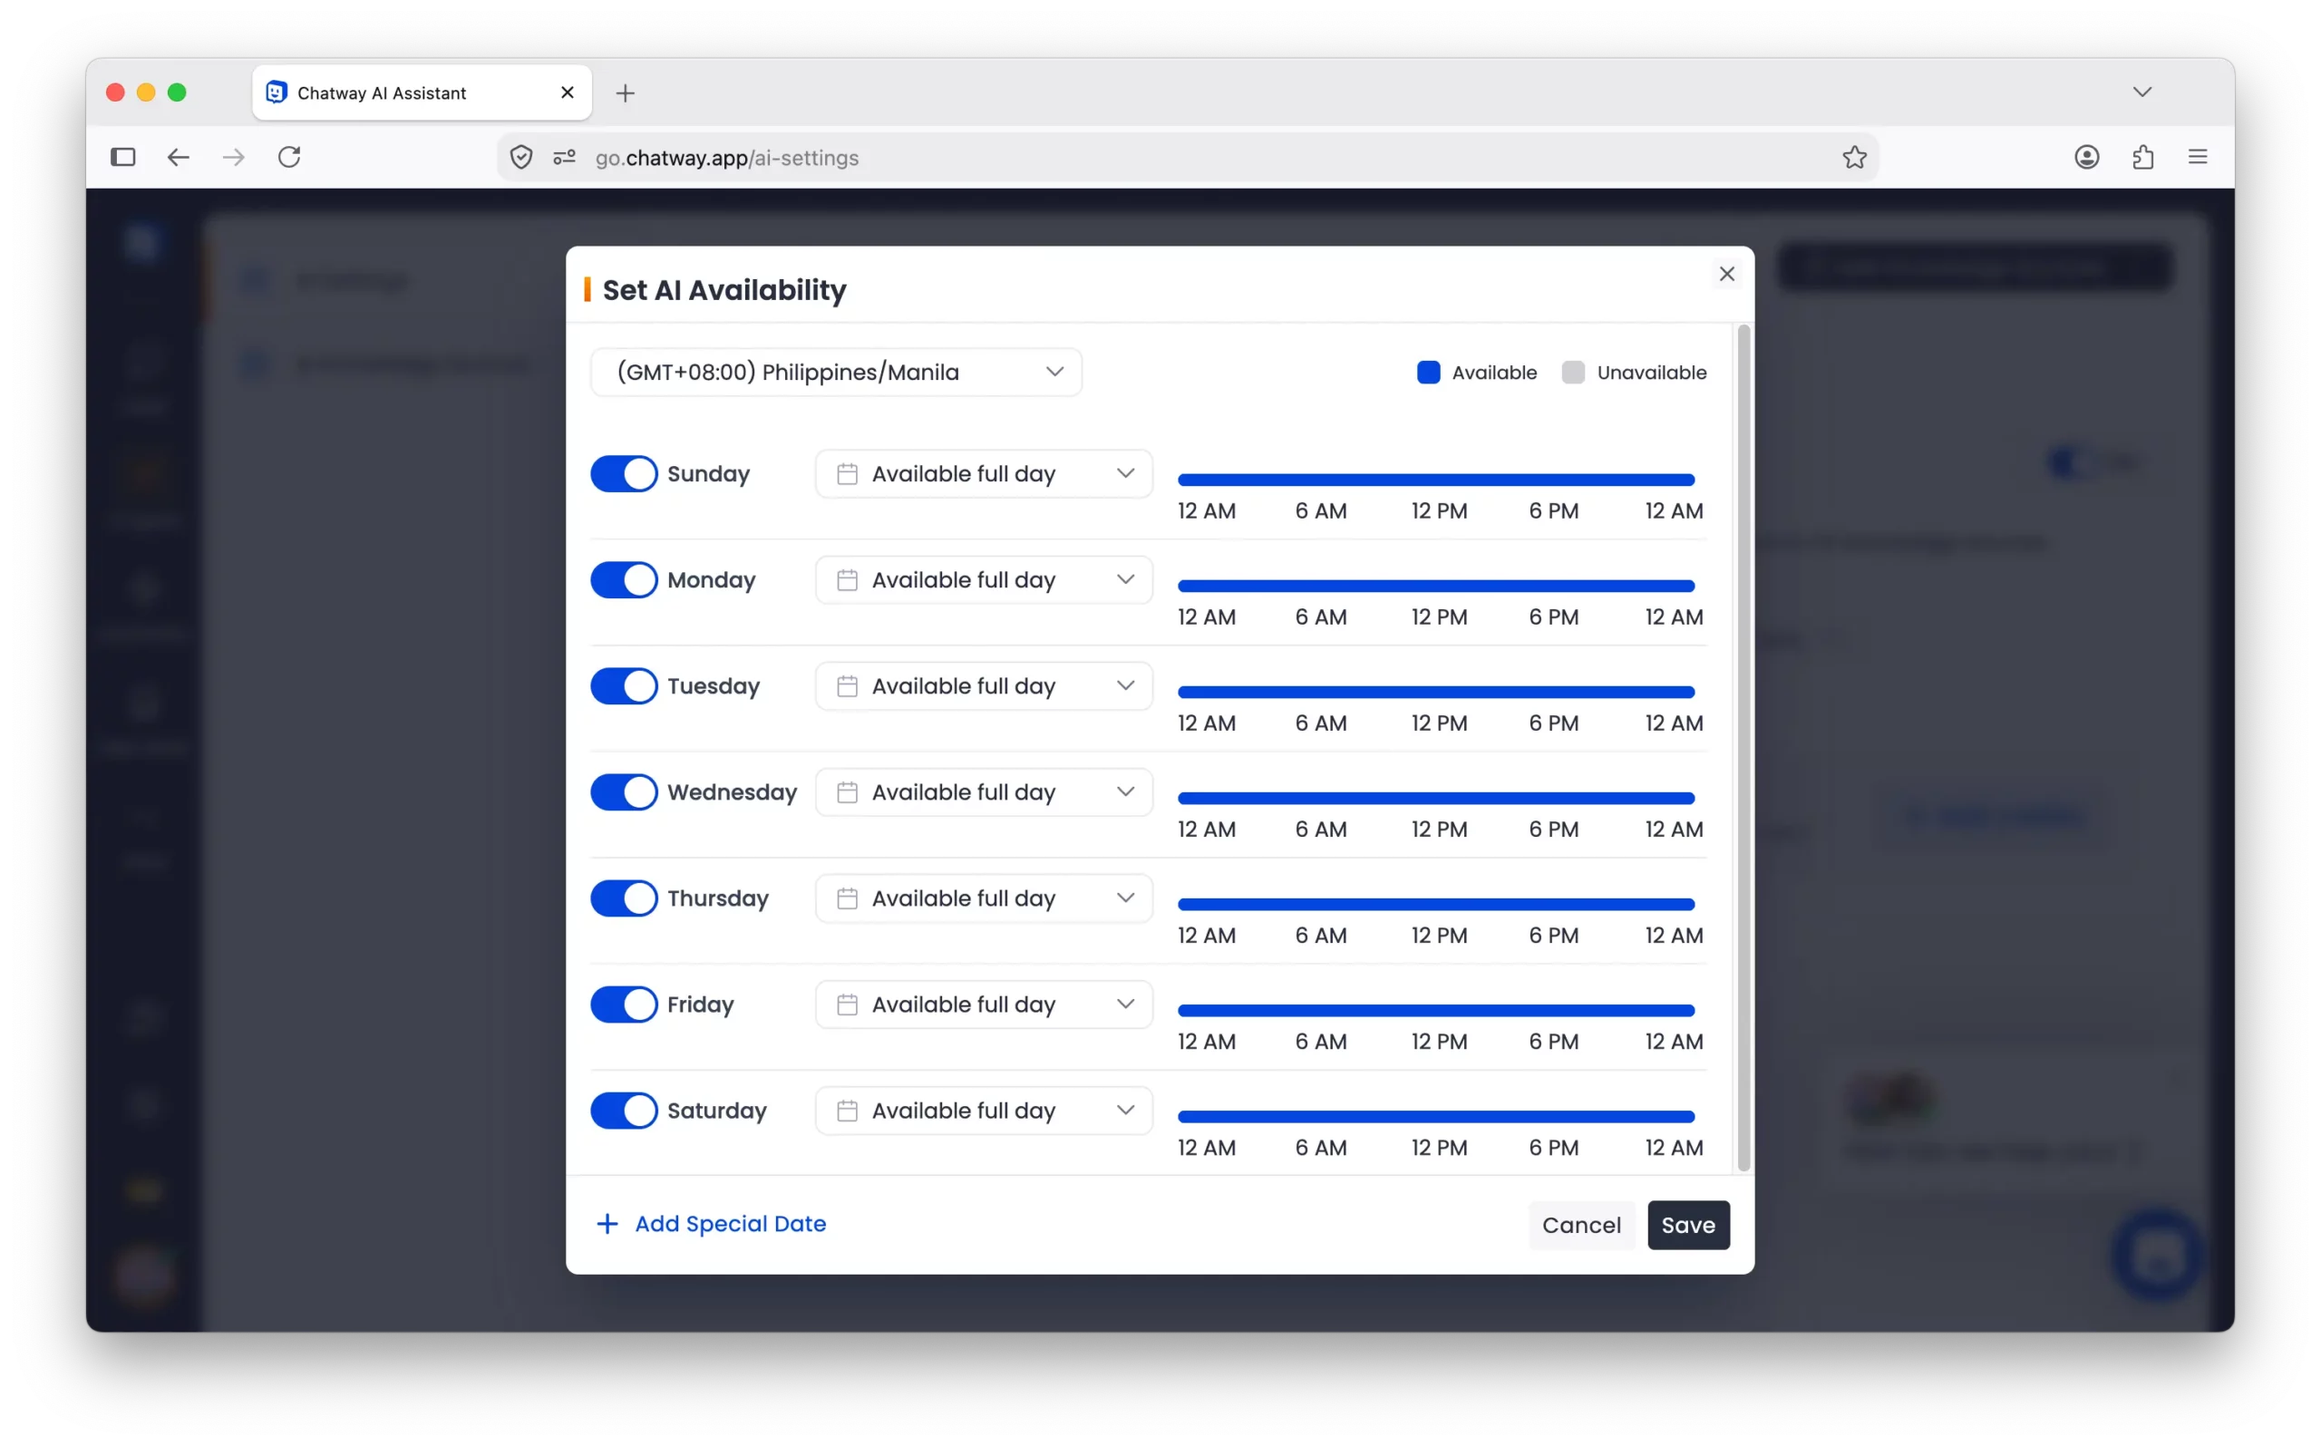Image resolution: width=2321 pixels, height=1446 pixels.
Task: Click the Tuesday availability timeline bar
Action: (x=1435, y=692)
